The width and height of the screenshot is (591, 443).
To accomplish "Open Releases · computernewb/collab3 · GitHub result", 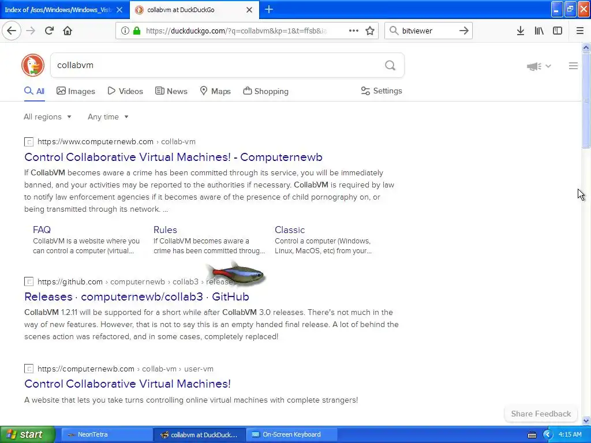I will point(136,297).
